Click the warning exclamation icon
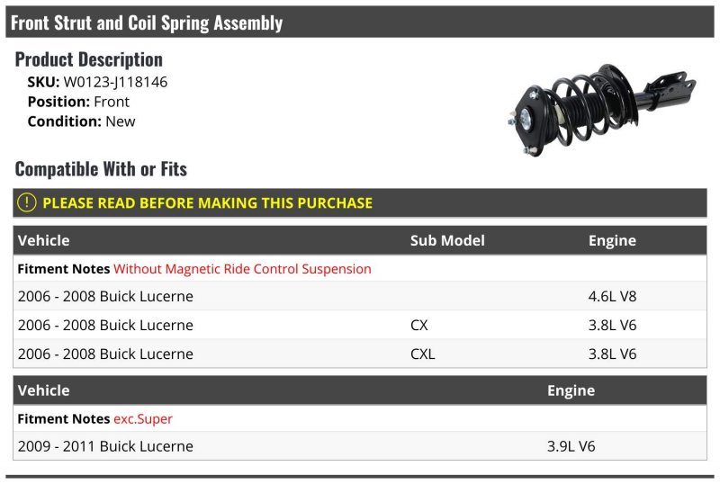This screenshot has height=484, width=720. tap(28, 203)
